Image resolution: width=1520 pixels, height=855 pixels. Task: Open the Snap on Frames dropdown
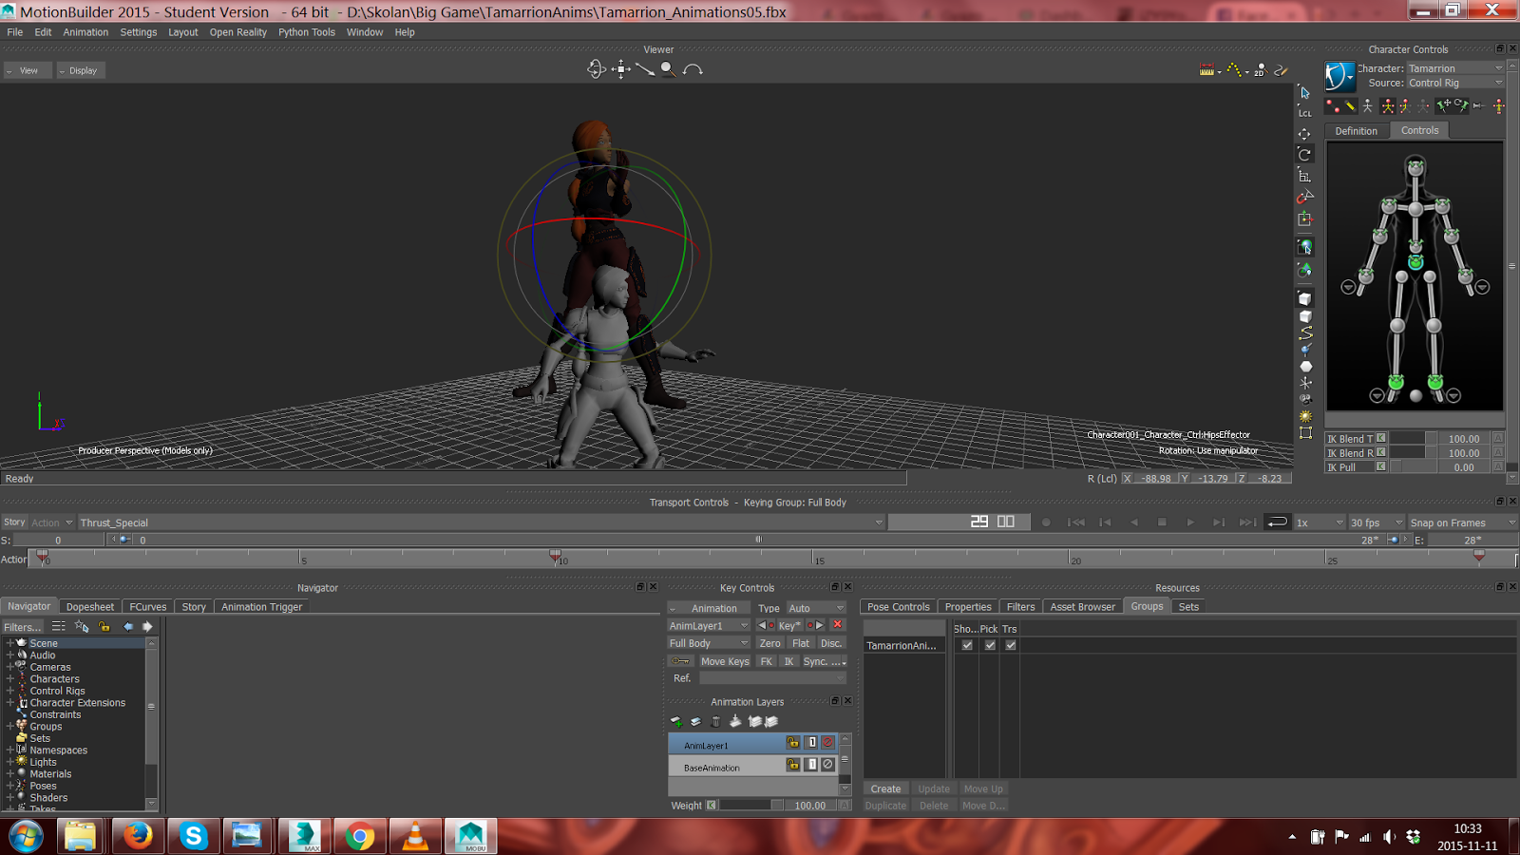tap(1462, 522)
